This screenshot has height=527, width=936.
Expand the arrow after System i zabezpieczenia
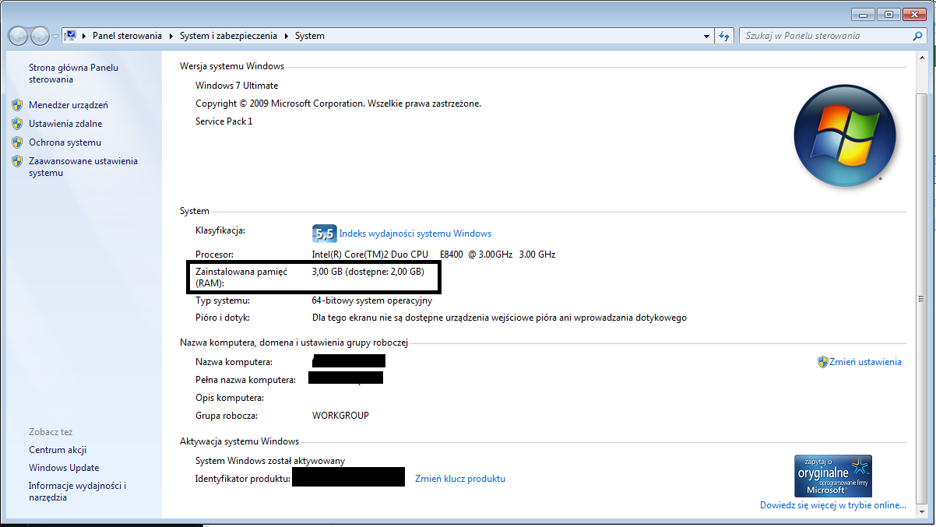(x=287, y=36)
